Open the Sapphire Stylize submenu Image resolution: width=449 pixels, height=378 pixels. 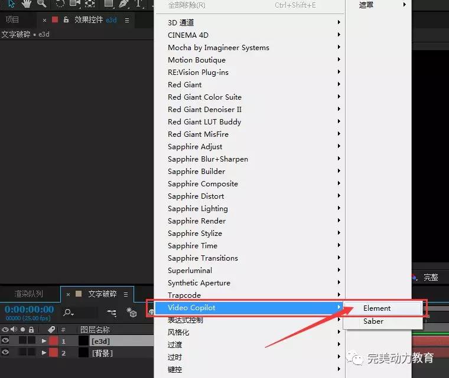[249, 234]
